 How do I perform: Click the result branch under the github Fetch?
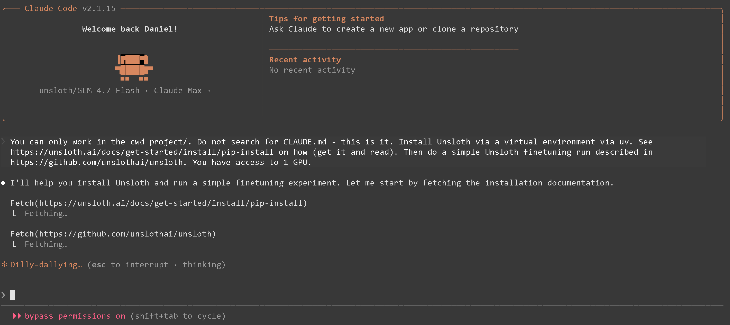(14, 244)
